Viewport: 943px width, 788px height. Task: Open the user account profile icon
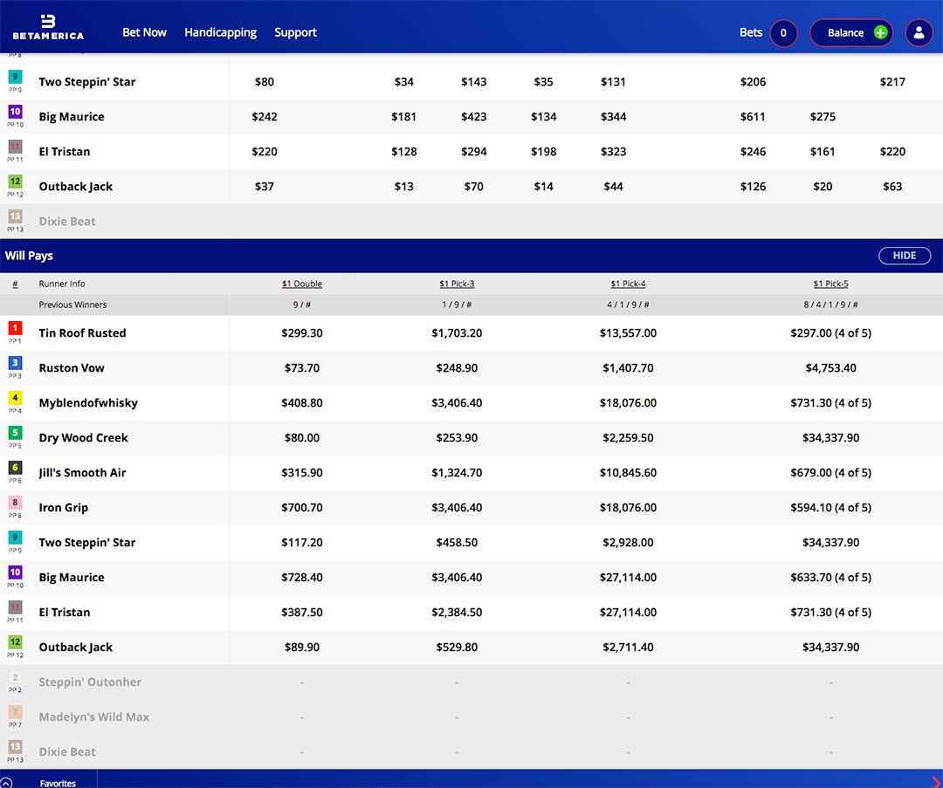(919, 33)
